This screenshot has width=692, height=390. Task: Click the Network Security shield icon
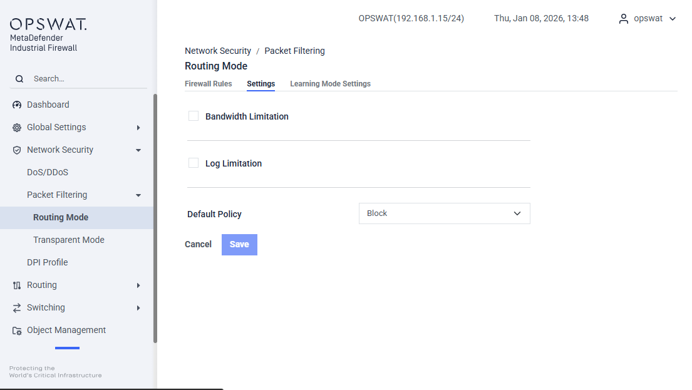(17, 150)
